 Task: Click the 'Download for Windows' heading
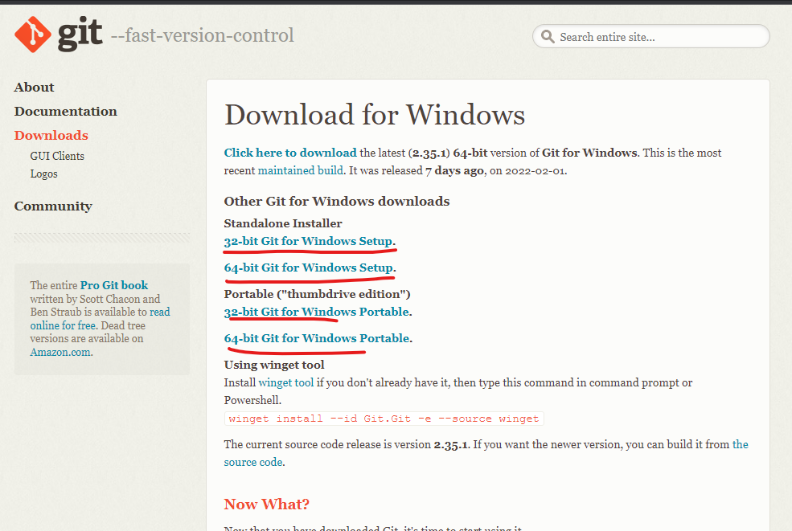pyautogui.click(x=375, y=115)
